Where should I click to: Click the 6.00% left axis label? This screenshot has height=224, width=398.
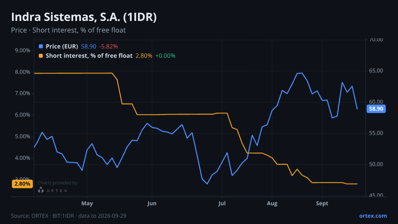(x=23, y=115)
